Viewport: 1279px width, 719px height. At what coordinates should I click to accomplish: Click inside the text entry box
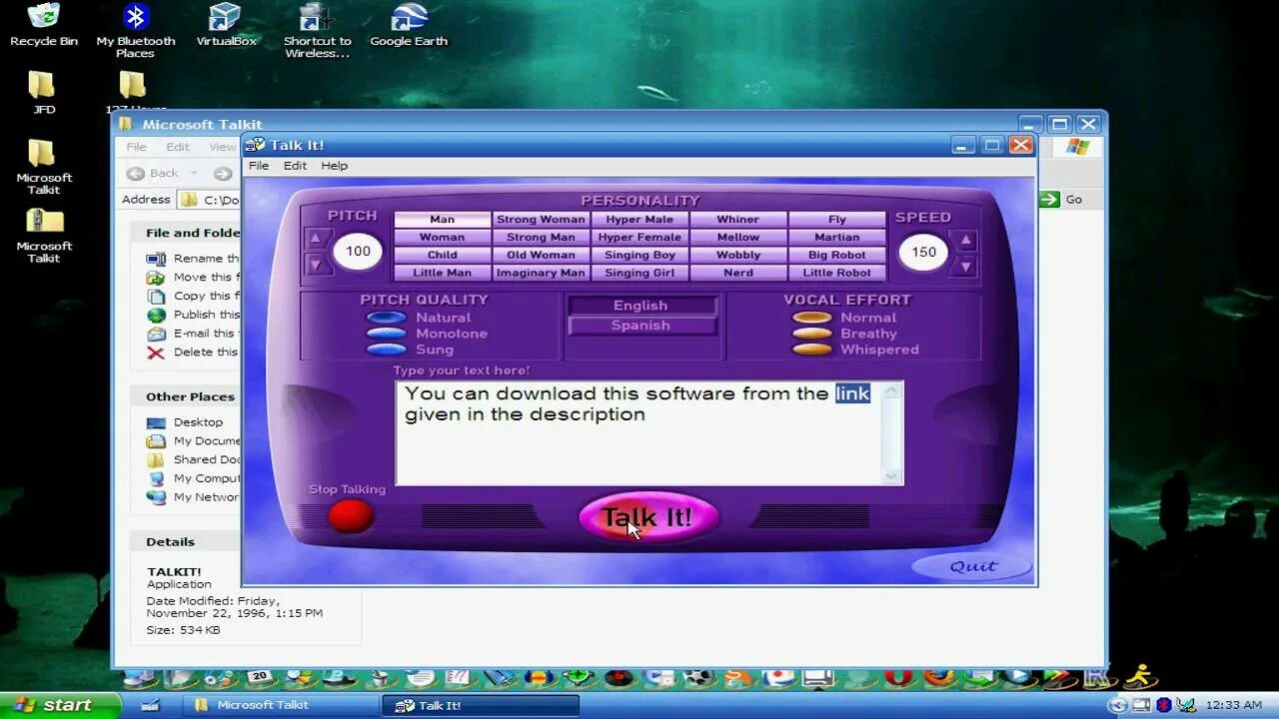pos(639,432)
